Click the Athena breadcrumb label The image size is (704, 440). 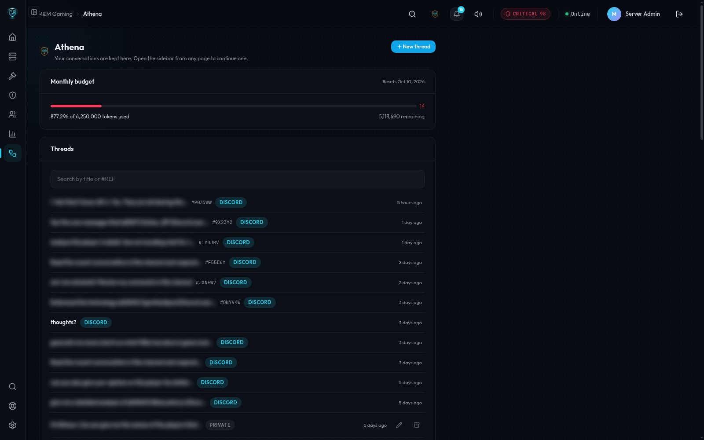point(92,14)
